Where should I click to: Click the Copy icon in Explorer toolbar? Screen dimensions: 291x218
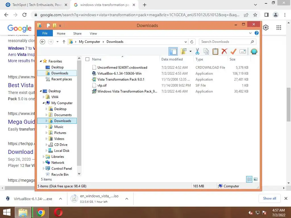tap(206, 51)
